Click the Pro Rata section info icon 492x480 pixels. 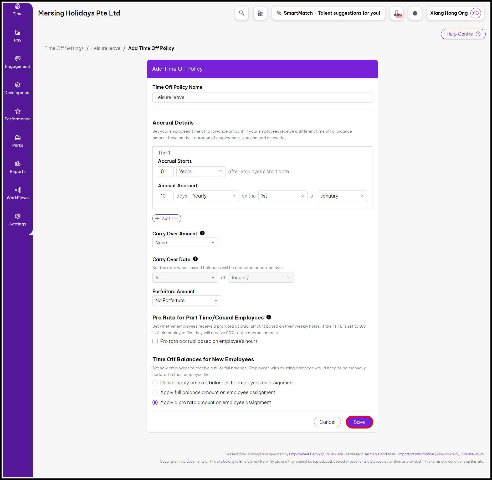click(269, 317)
